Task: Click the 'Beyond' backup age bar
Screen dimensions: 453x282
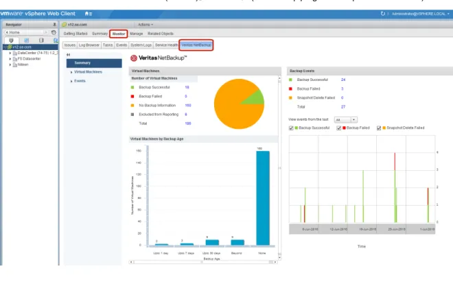Action: pyautogui.click(x=237, y=242)
